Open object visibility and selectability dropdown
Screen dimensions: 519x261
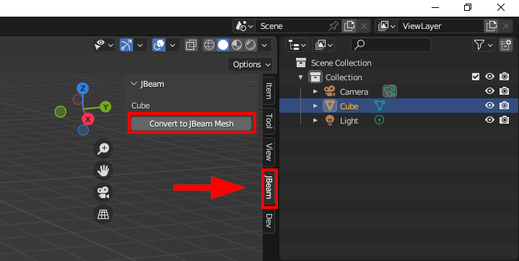point(104,45)
